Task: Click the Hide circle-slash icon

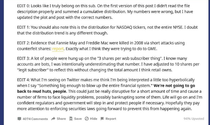Action: click(x=87, y=118)
